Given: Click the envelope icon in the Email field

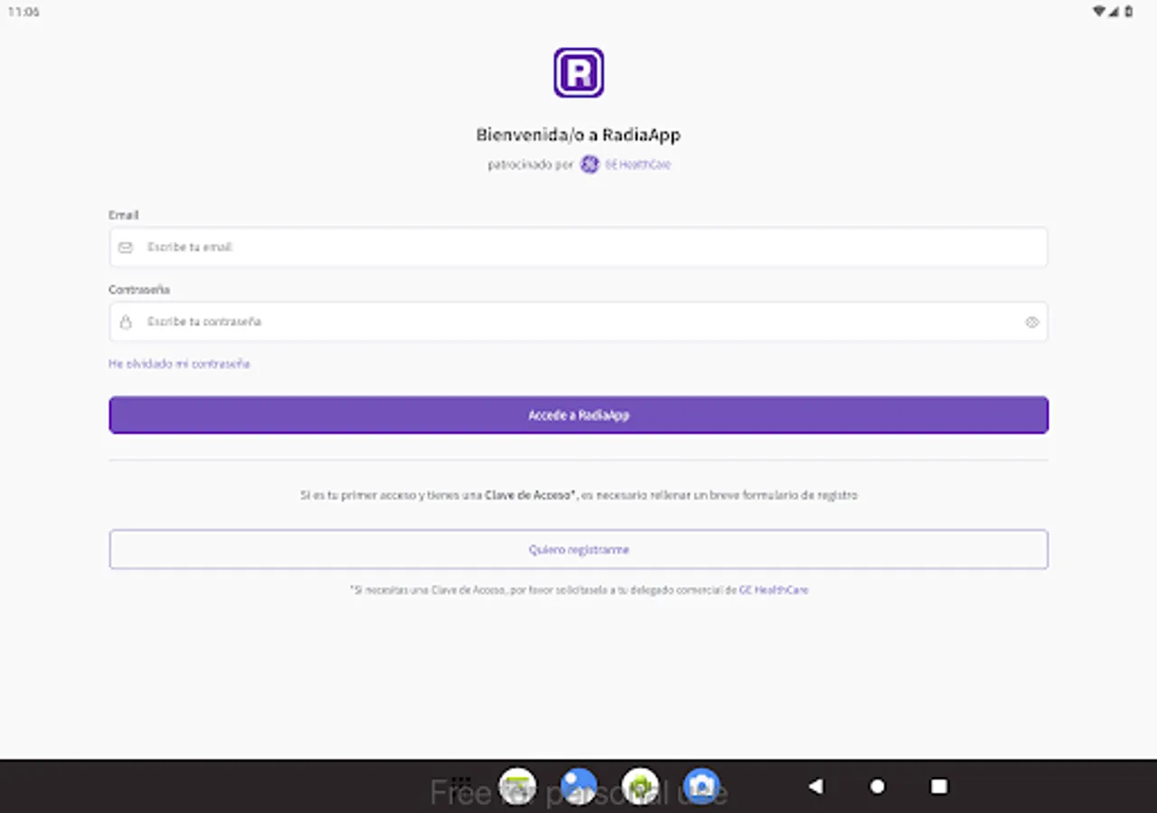Looking at the screenshot, I should pyautogui.click(x=126, y=247).
